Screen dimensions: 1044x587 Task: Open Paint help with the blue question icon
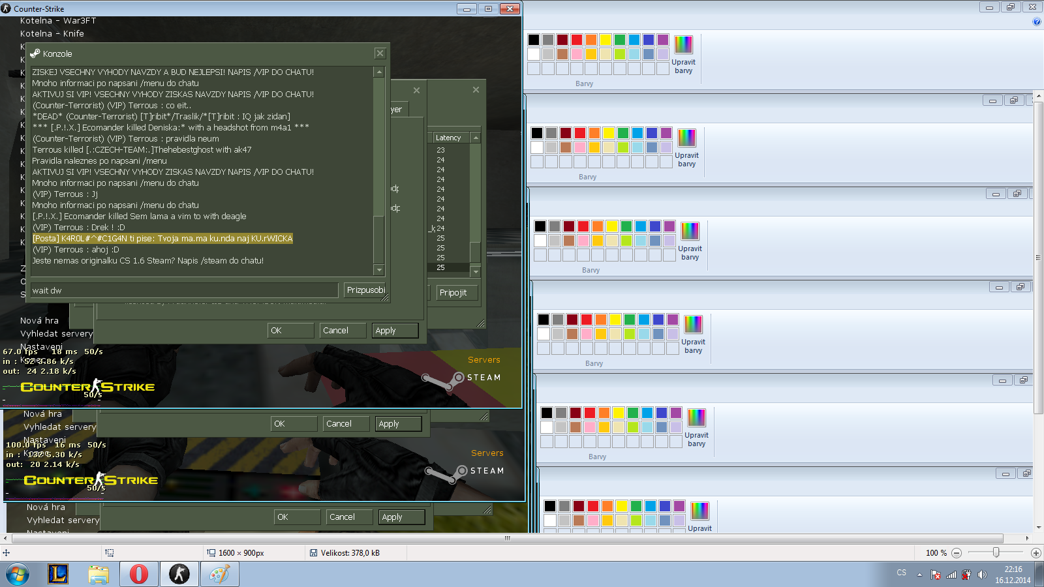pos(1037,22)
